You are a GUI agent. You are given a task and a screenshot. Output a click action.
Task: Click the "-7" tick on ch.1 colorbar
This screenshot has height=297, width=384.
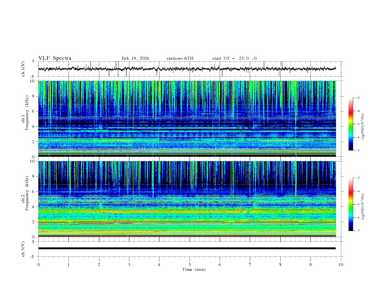click(358, 150)
